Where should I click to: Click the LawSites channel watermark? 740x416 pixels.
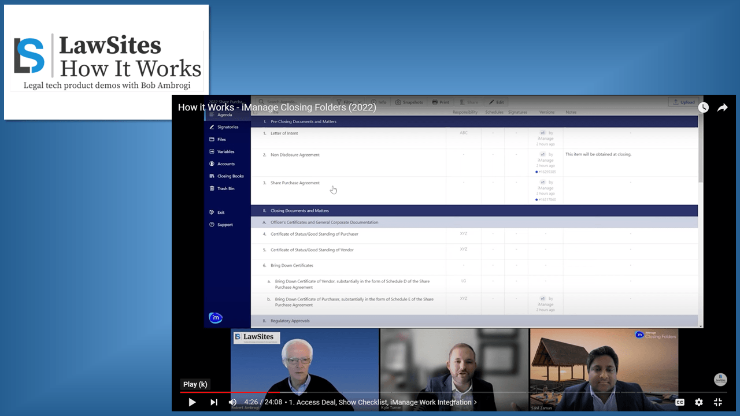click(720, 380)
